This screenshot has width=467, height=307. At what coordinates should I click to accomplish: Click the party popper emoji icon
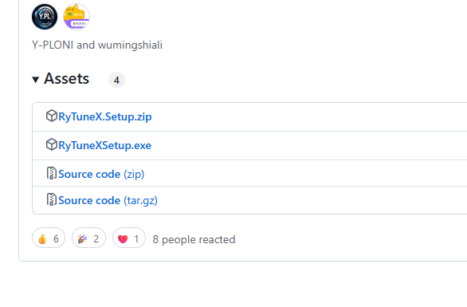point(83,239)
